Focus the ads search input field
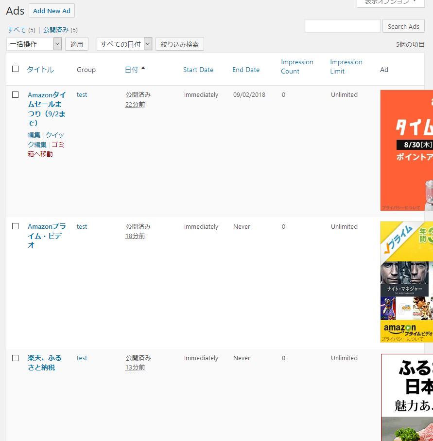The height and width of the screenshot is (441, 433). 342,26
